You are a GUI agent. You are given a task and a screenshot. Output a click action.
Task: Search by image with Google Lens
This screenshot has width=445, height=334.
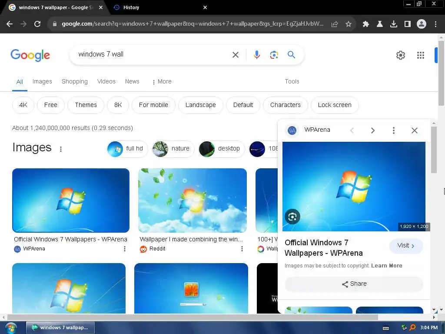[274, 55]
